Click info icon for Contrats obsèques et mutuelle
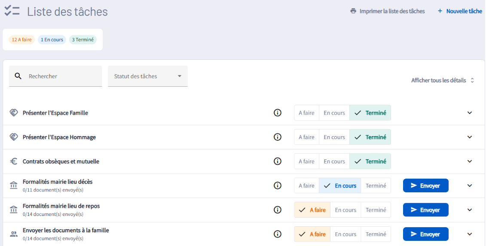Screen dimensions: 486x246 (x=278, y=161)
